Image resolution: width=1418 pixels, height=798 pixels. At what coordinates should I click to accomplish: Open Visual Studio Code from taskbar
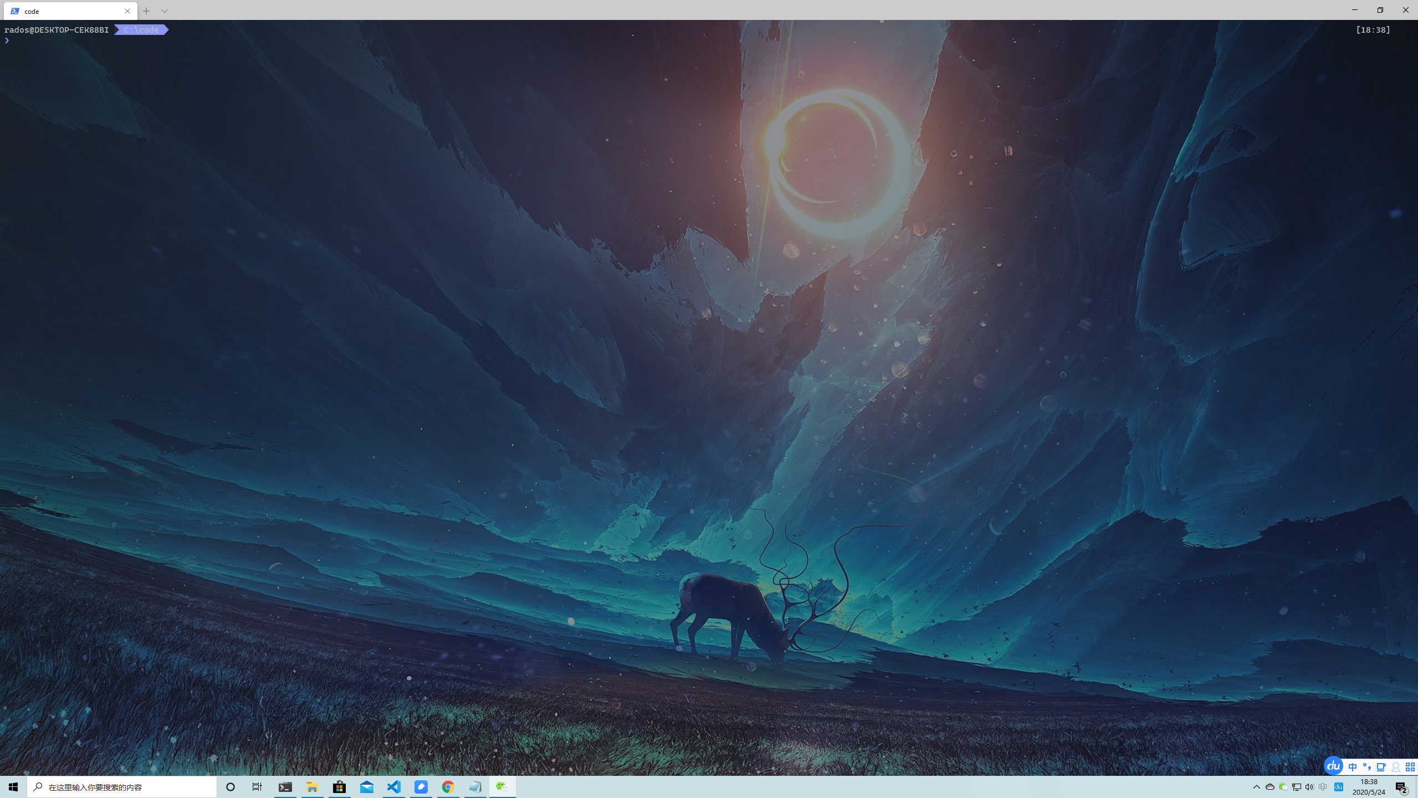click(x=394, y=787)
